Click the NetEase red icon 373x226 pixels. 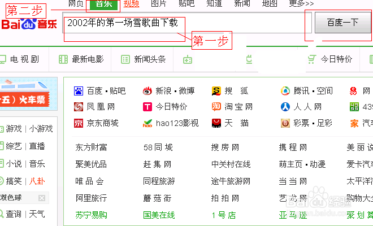coord(353,91)
